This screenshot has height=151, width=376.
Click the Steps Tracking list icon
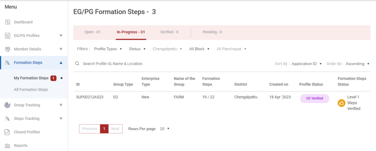7,119
